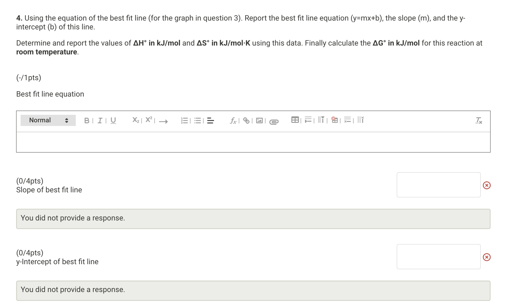Viewport: 508px width, 304px height.
Task: Select the subscript (X₂) icon
Action: (x=136, y=120)
